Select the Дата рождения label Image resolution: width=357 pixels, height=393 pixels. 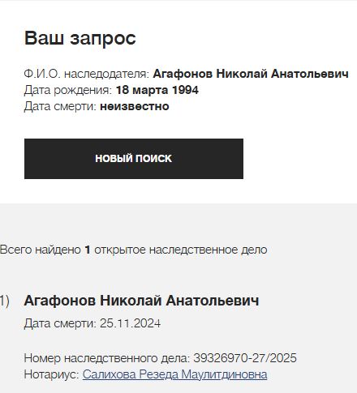68,90
